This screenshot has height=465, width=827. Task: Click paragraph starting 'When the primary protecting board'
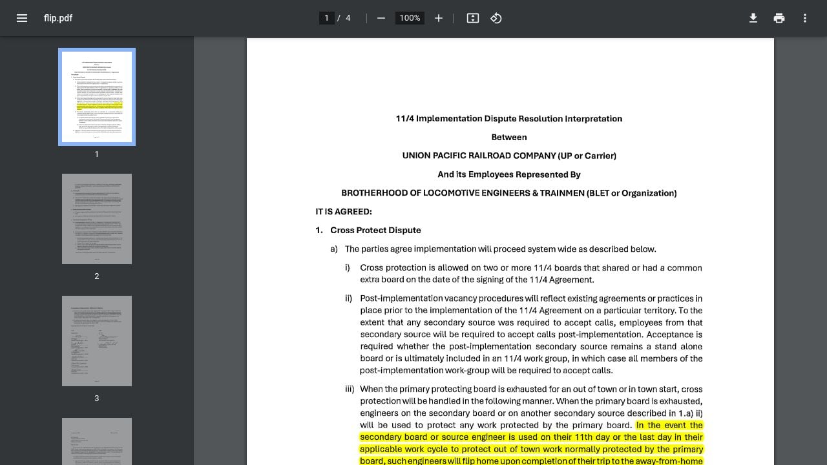click(531, 426)
